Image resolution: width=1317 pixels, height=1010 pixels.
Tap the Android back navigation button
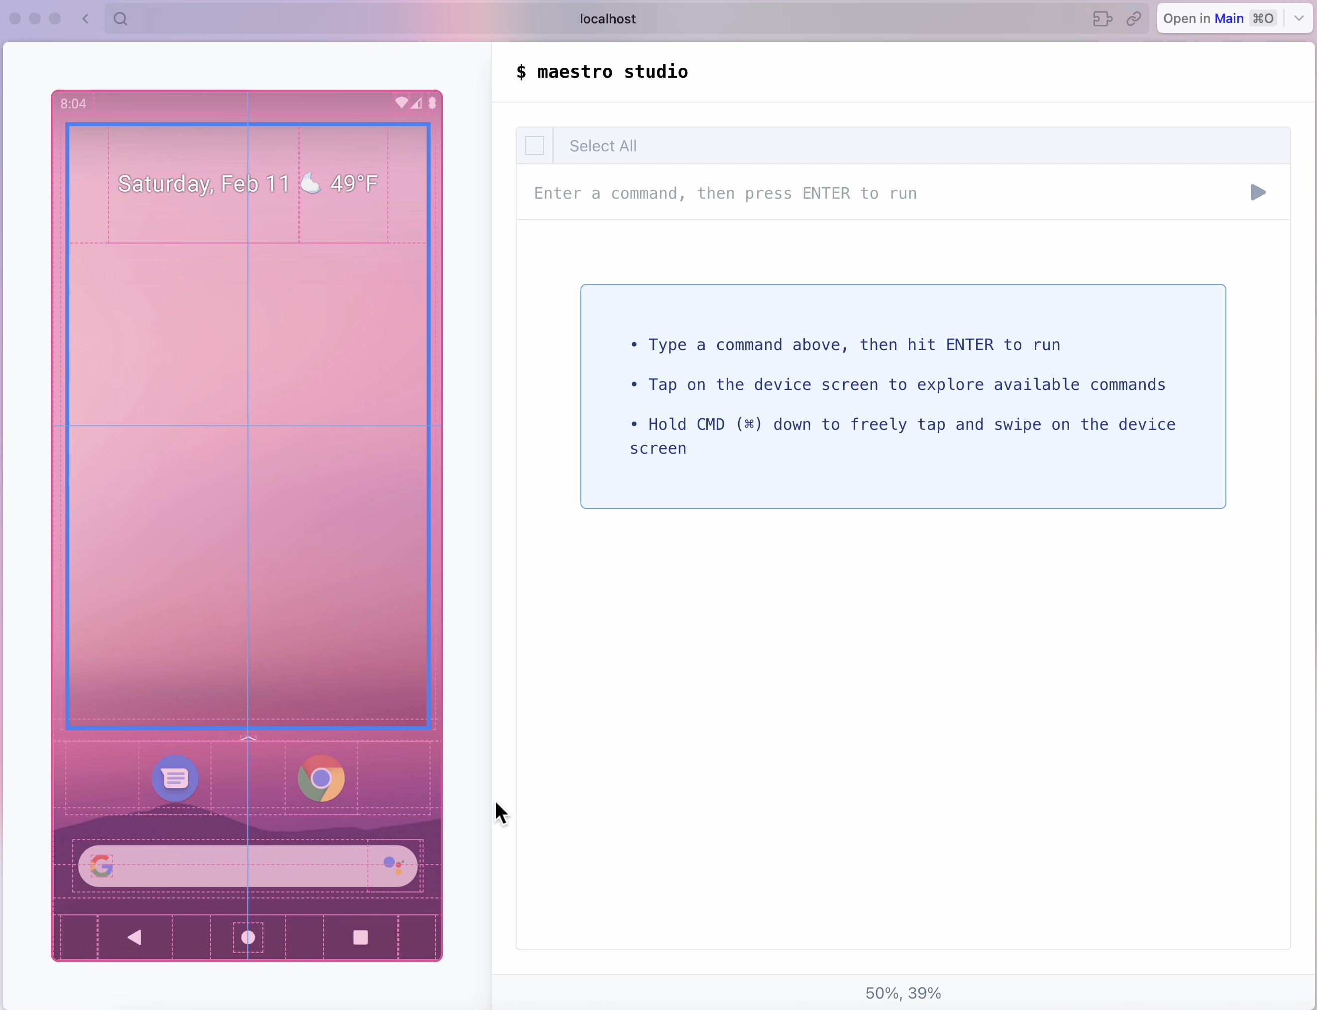click(134, 937)
